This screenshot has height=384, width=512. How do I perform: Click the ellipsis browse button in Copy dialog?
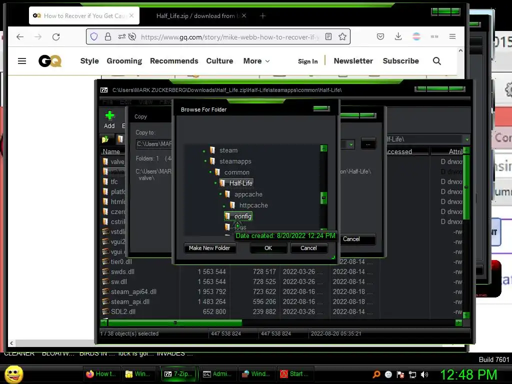[x=368, y=144]
